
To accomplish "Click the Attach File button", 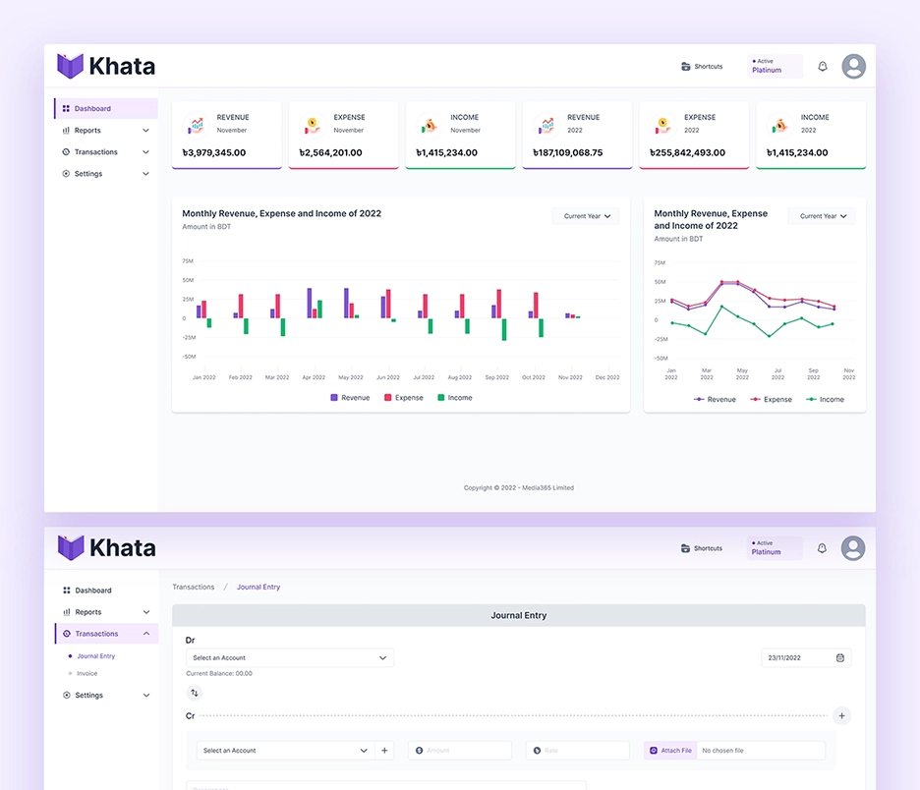I will [x=670, y=751].
